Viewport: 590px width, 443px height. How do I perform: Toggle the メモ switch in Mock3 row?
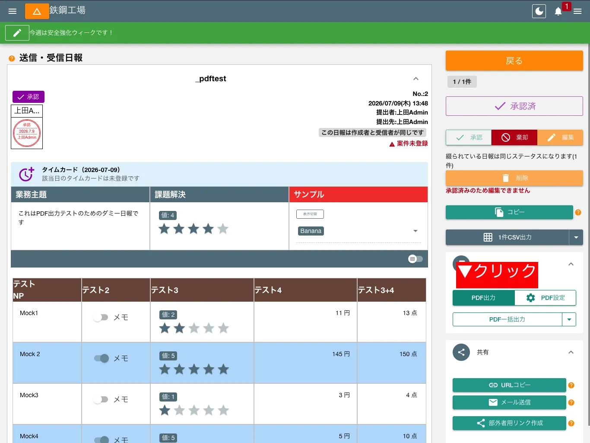pyautogui.click(x=101, y=399)
